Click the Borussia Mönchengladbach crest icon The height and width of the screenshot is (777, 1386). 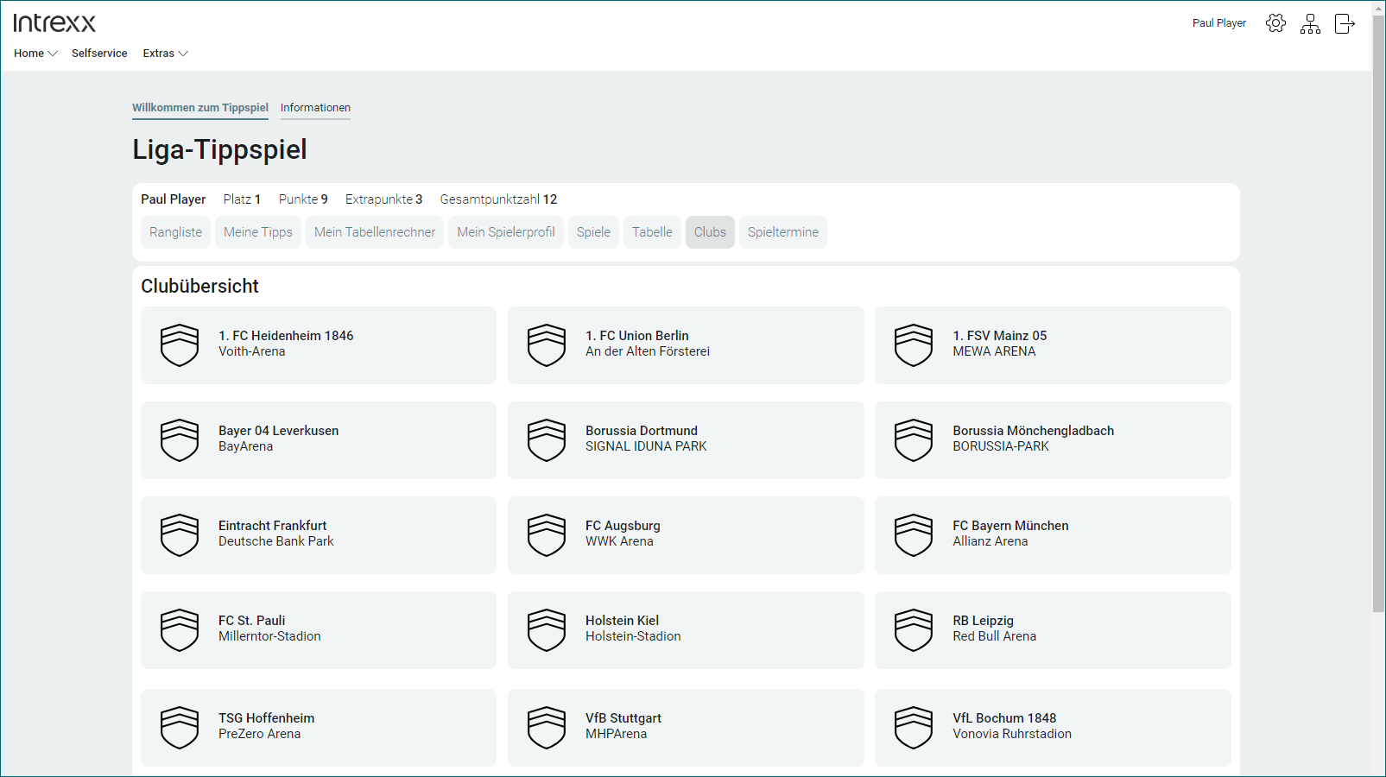tap(914, 440)
